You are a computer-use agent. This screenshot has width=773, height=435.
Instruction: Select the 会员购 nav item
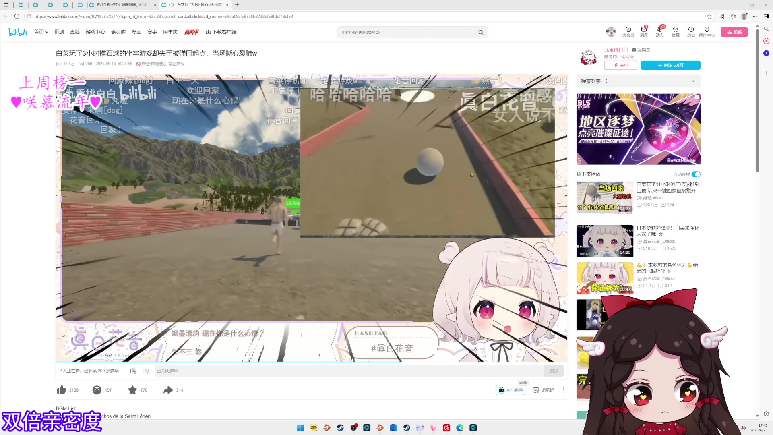tap(118, 32)
